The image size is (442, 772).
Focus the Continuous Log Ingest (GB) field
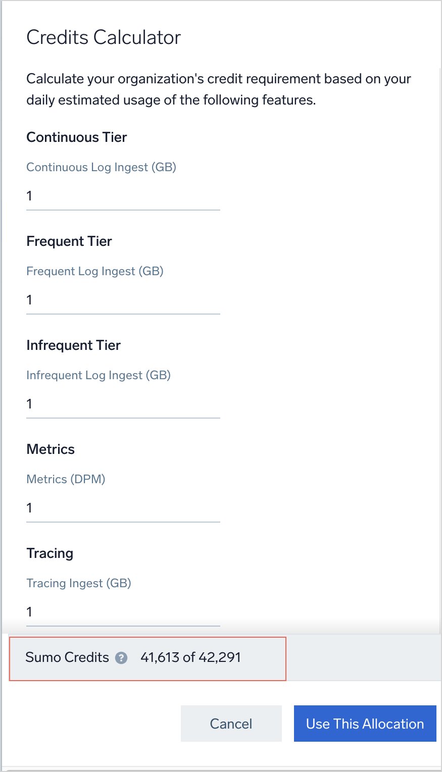[123, 196]
